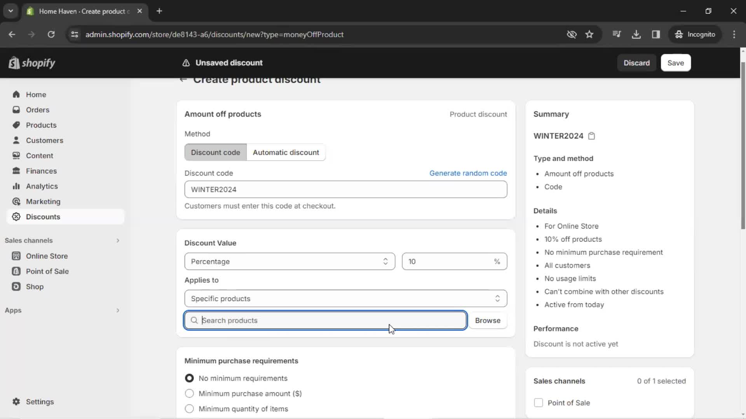Open Chrome three-dot menu
The width and height of the screenshot is (746, 419).
click(x=734, y=34)
